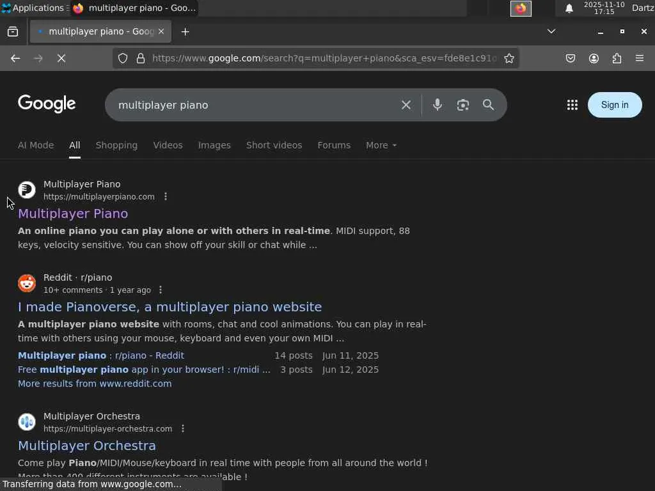Go to Google home via logo

[x=47, y=104]
